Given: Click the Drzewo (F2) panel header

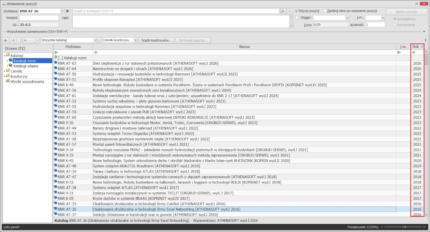Looking at the screenshot, I should (27, 48).
